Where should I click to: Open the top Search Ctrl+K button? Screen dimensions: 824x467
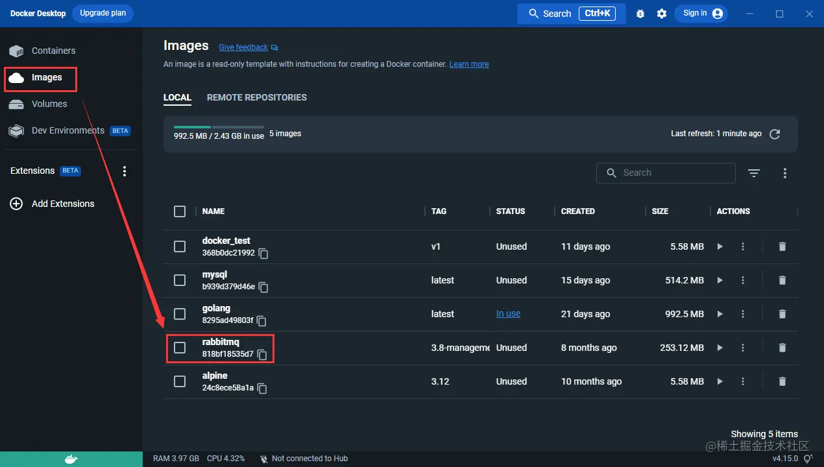572,14
